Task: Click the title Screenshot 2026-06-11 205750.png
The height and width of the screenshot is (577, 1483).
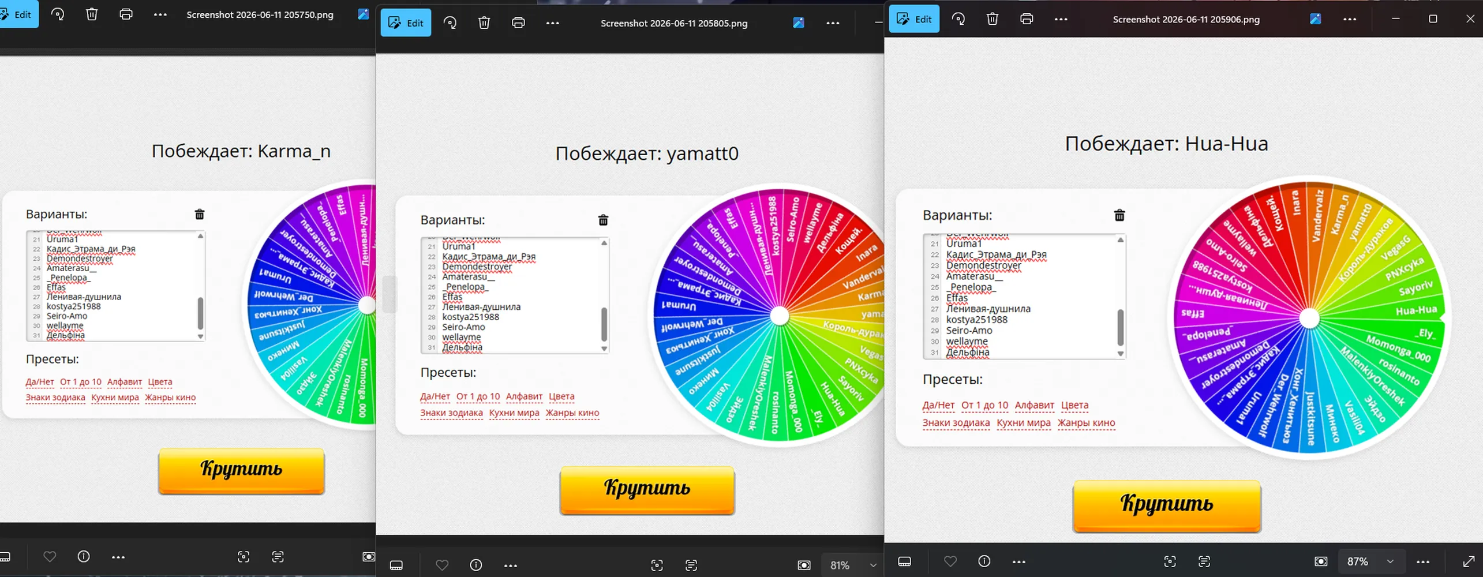Action: click(x=260, y=14)
